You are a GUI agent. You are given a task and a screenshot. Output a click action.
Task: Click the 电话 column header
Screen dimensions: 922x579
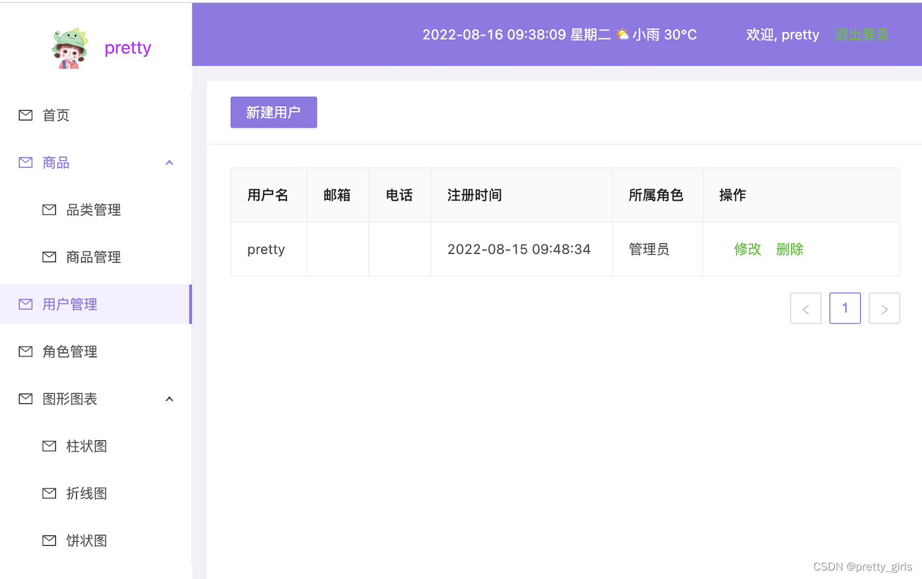pyautogui.click(x=400, y=195)
